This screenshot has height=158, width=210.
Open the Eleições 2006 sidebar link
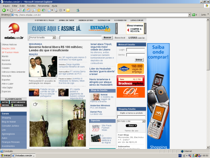coord(8,48)
